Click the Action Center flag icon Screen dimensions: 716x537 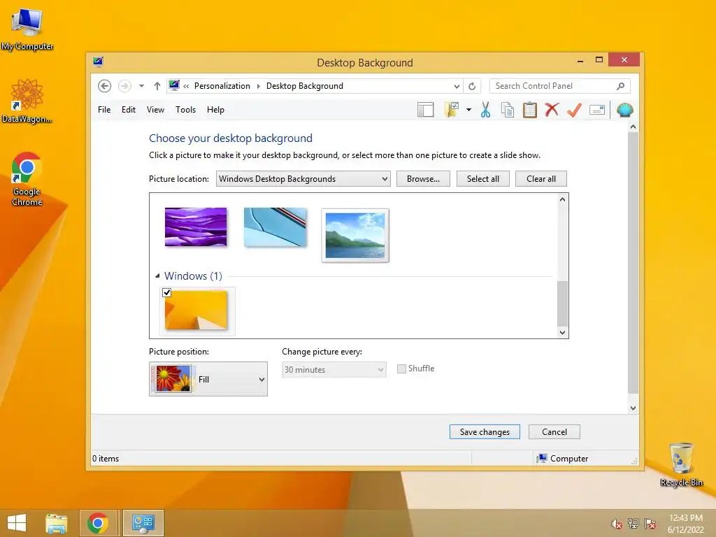(650, 524)
